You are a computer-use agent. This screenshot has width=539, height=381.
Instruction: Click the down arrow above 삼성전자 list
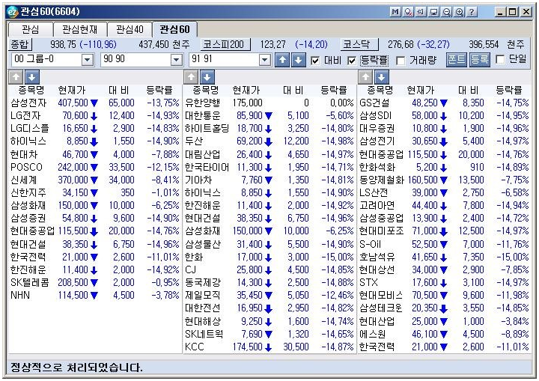(x=32, y=77)
